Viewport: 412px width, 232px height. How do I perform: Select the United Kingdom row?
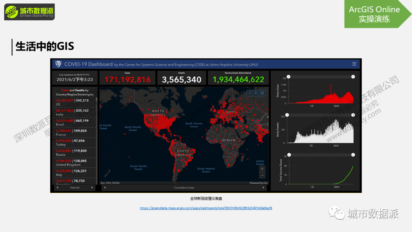click(x=74, y=163)
